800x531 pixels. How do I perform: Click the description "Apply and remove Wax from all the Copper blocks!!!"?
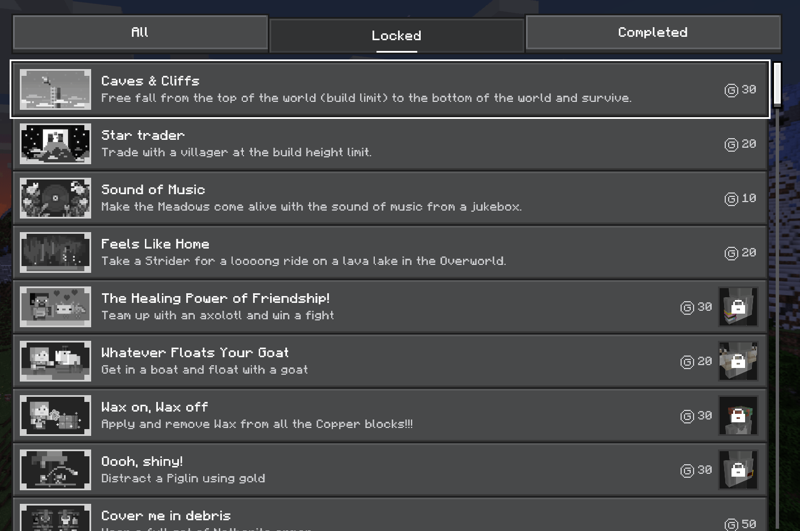257,424
